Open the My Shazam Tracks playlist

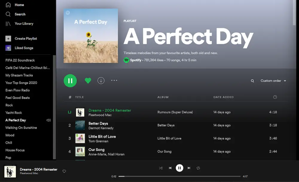pos(19,75)
